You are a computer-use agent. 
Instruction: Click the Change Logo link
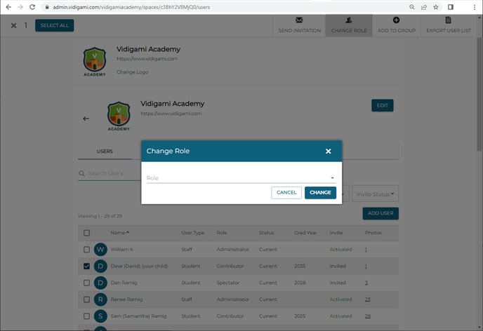pyautogui.click(x=132, y=72)
